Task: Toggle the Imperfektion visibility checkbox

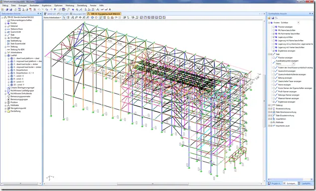Action: point(271,119)
